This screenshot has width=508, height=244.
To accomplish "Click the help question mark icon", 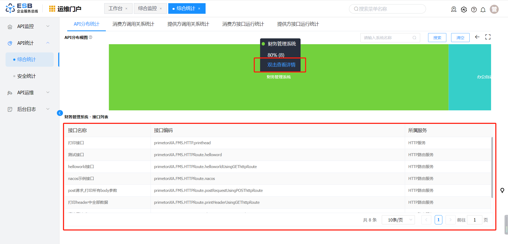I will pos(474,10).
